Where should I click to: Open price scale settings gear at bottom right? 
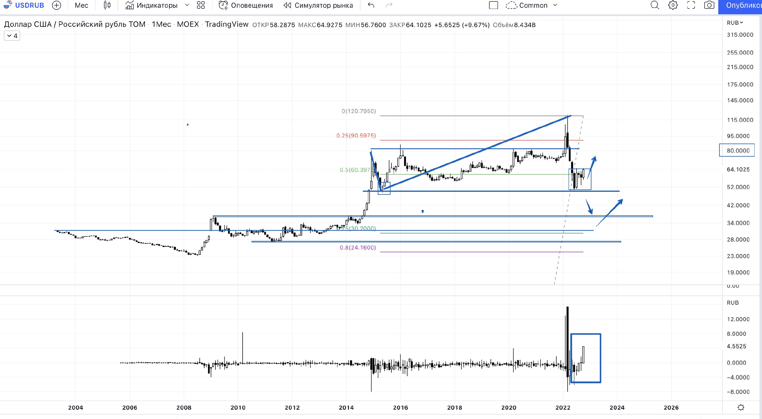[x=741, y=407]
